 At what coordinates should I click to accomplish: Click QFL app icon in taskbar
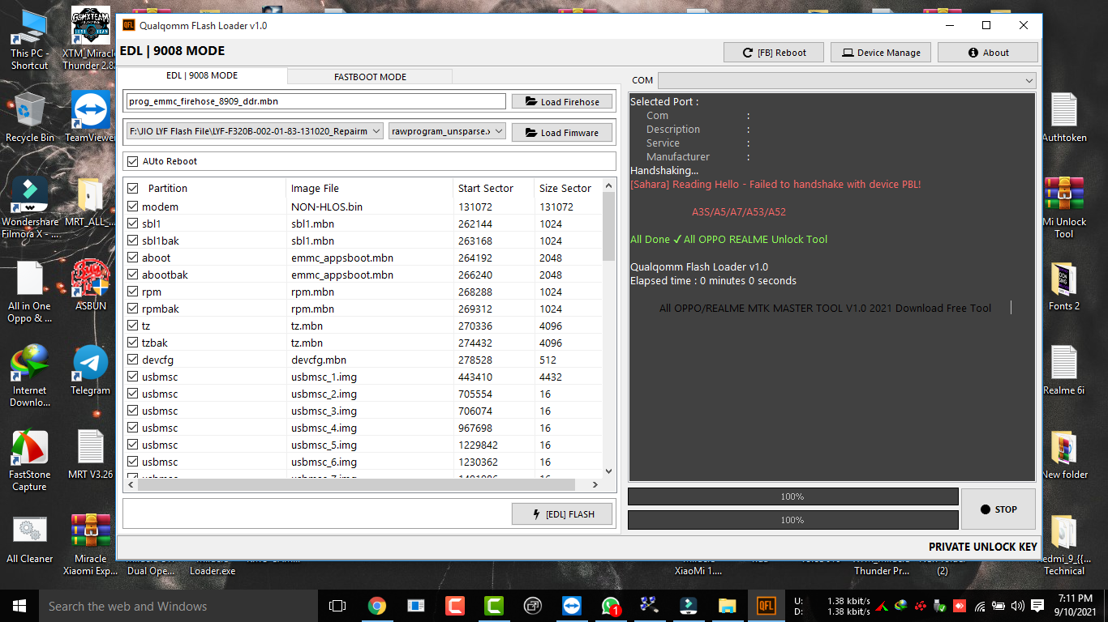click(766, 606)
